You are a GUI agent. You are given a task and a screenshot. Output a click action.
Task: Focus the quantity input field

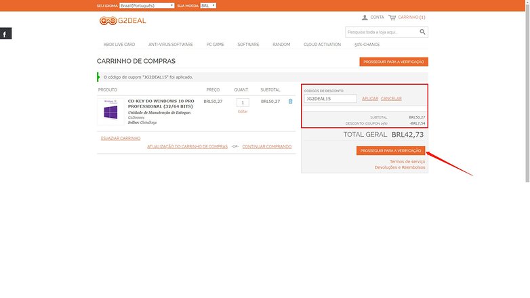coord(243,103)
